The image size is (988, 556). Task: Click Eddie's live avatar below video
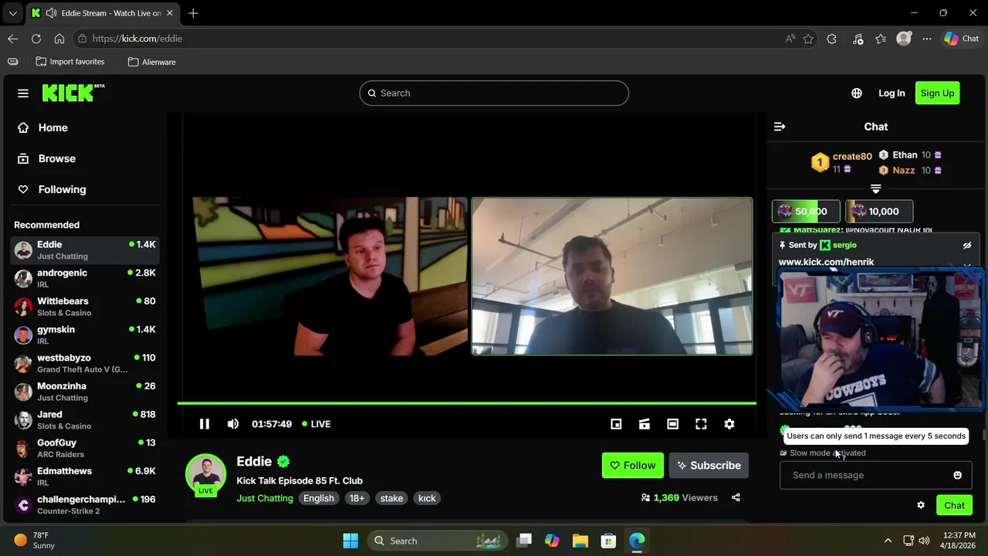click(x=205, y=473)
